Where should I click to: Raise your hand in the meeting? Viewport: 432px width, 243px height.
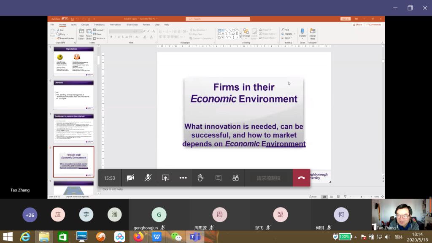pos(200,178)
